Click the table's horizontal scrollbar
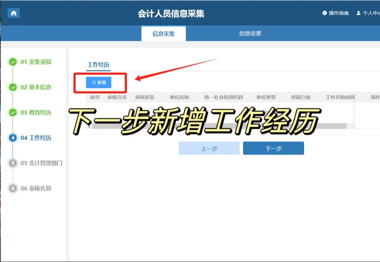This screenshot has height=262, width=380. click(x=218, y=126)
